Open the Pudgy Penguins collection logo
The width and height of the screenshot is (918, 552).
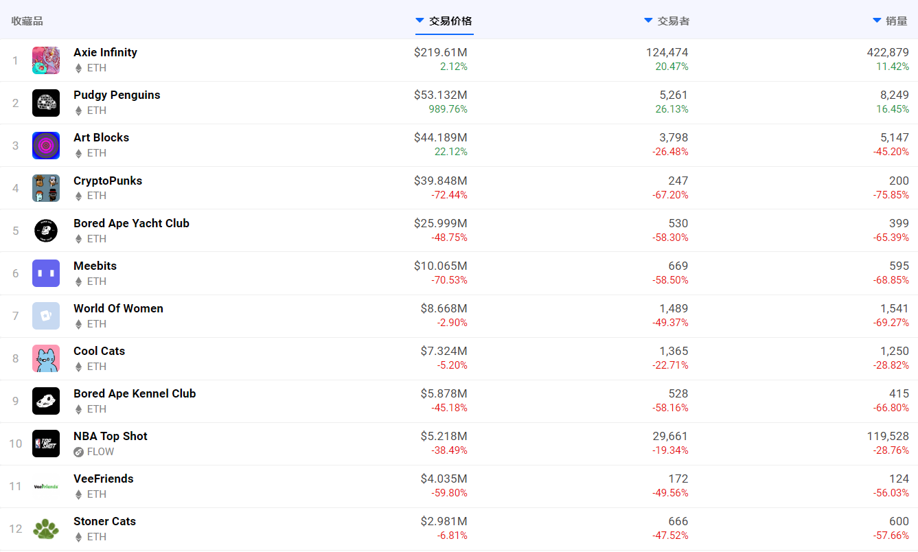coord(46,103)
